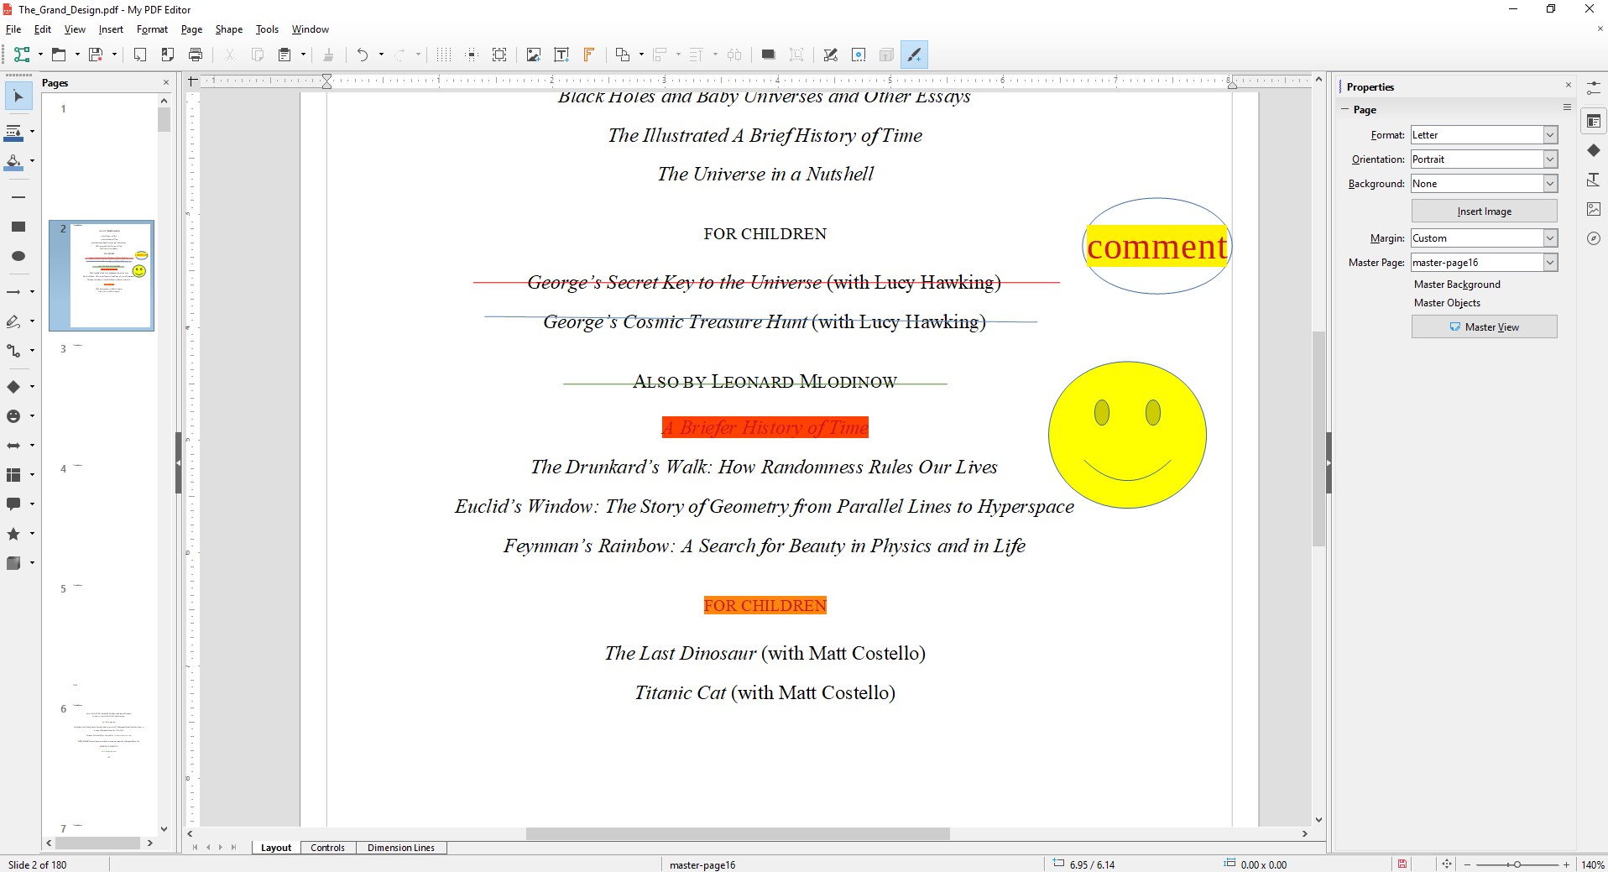The image size is (1608, 872).
Task: Open the sidebar Gallery deck
Action: coord(1594,209)
